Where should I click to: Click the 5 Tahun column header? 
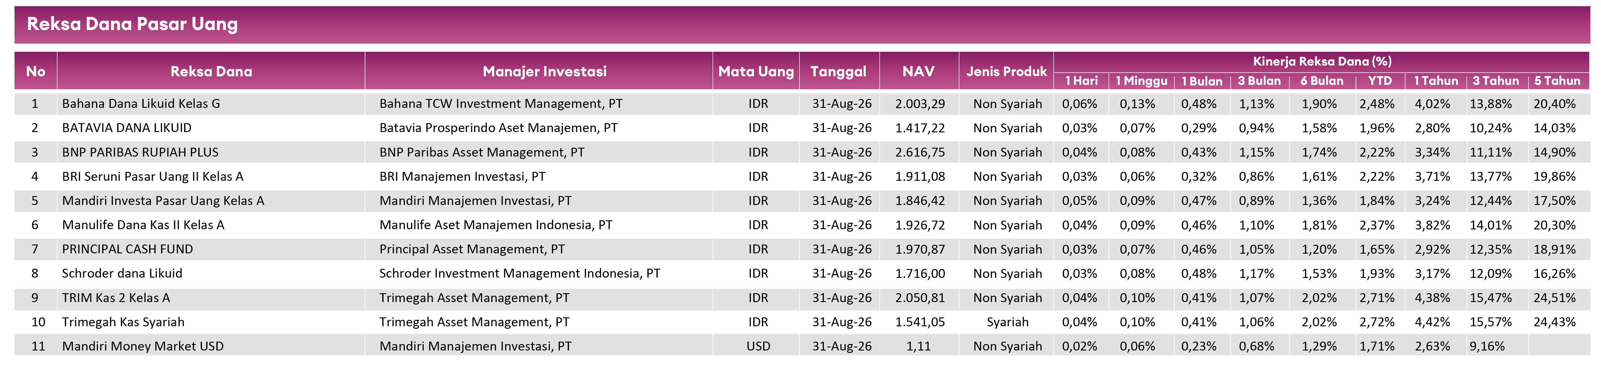[1557, 81]
